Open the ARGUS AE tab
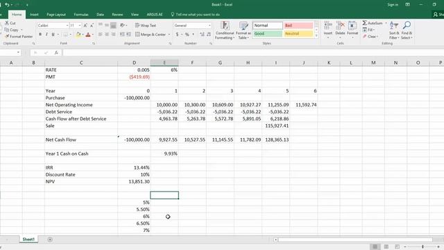 point(154,15)
